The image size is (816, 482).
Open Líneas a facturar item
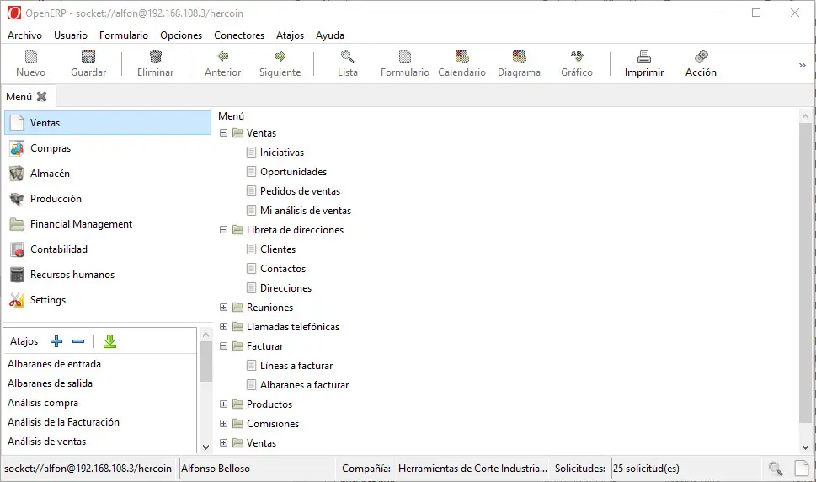click(296, 366)
